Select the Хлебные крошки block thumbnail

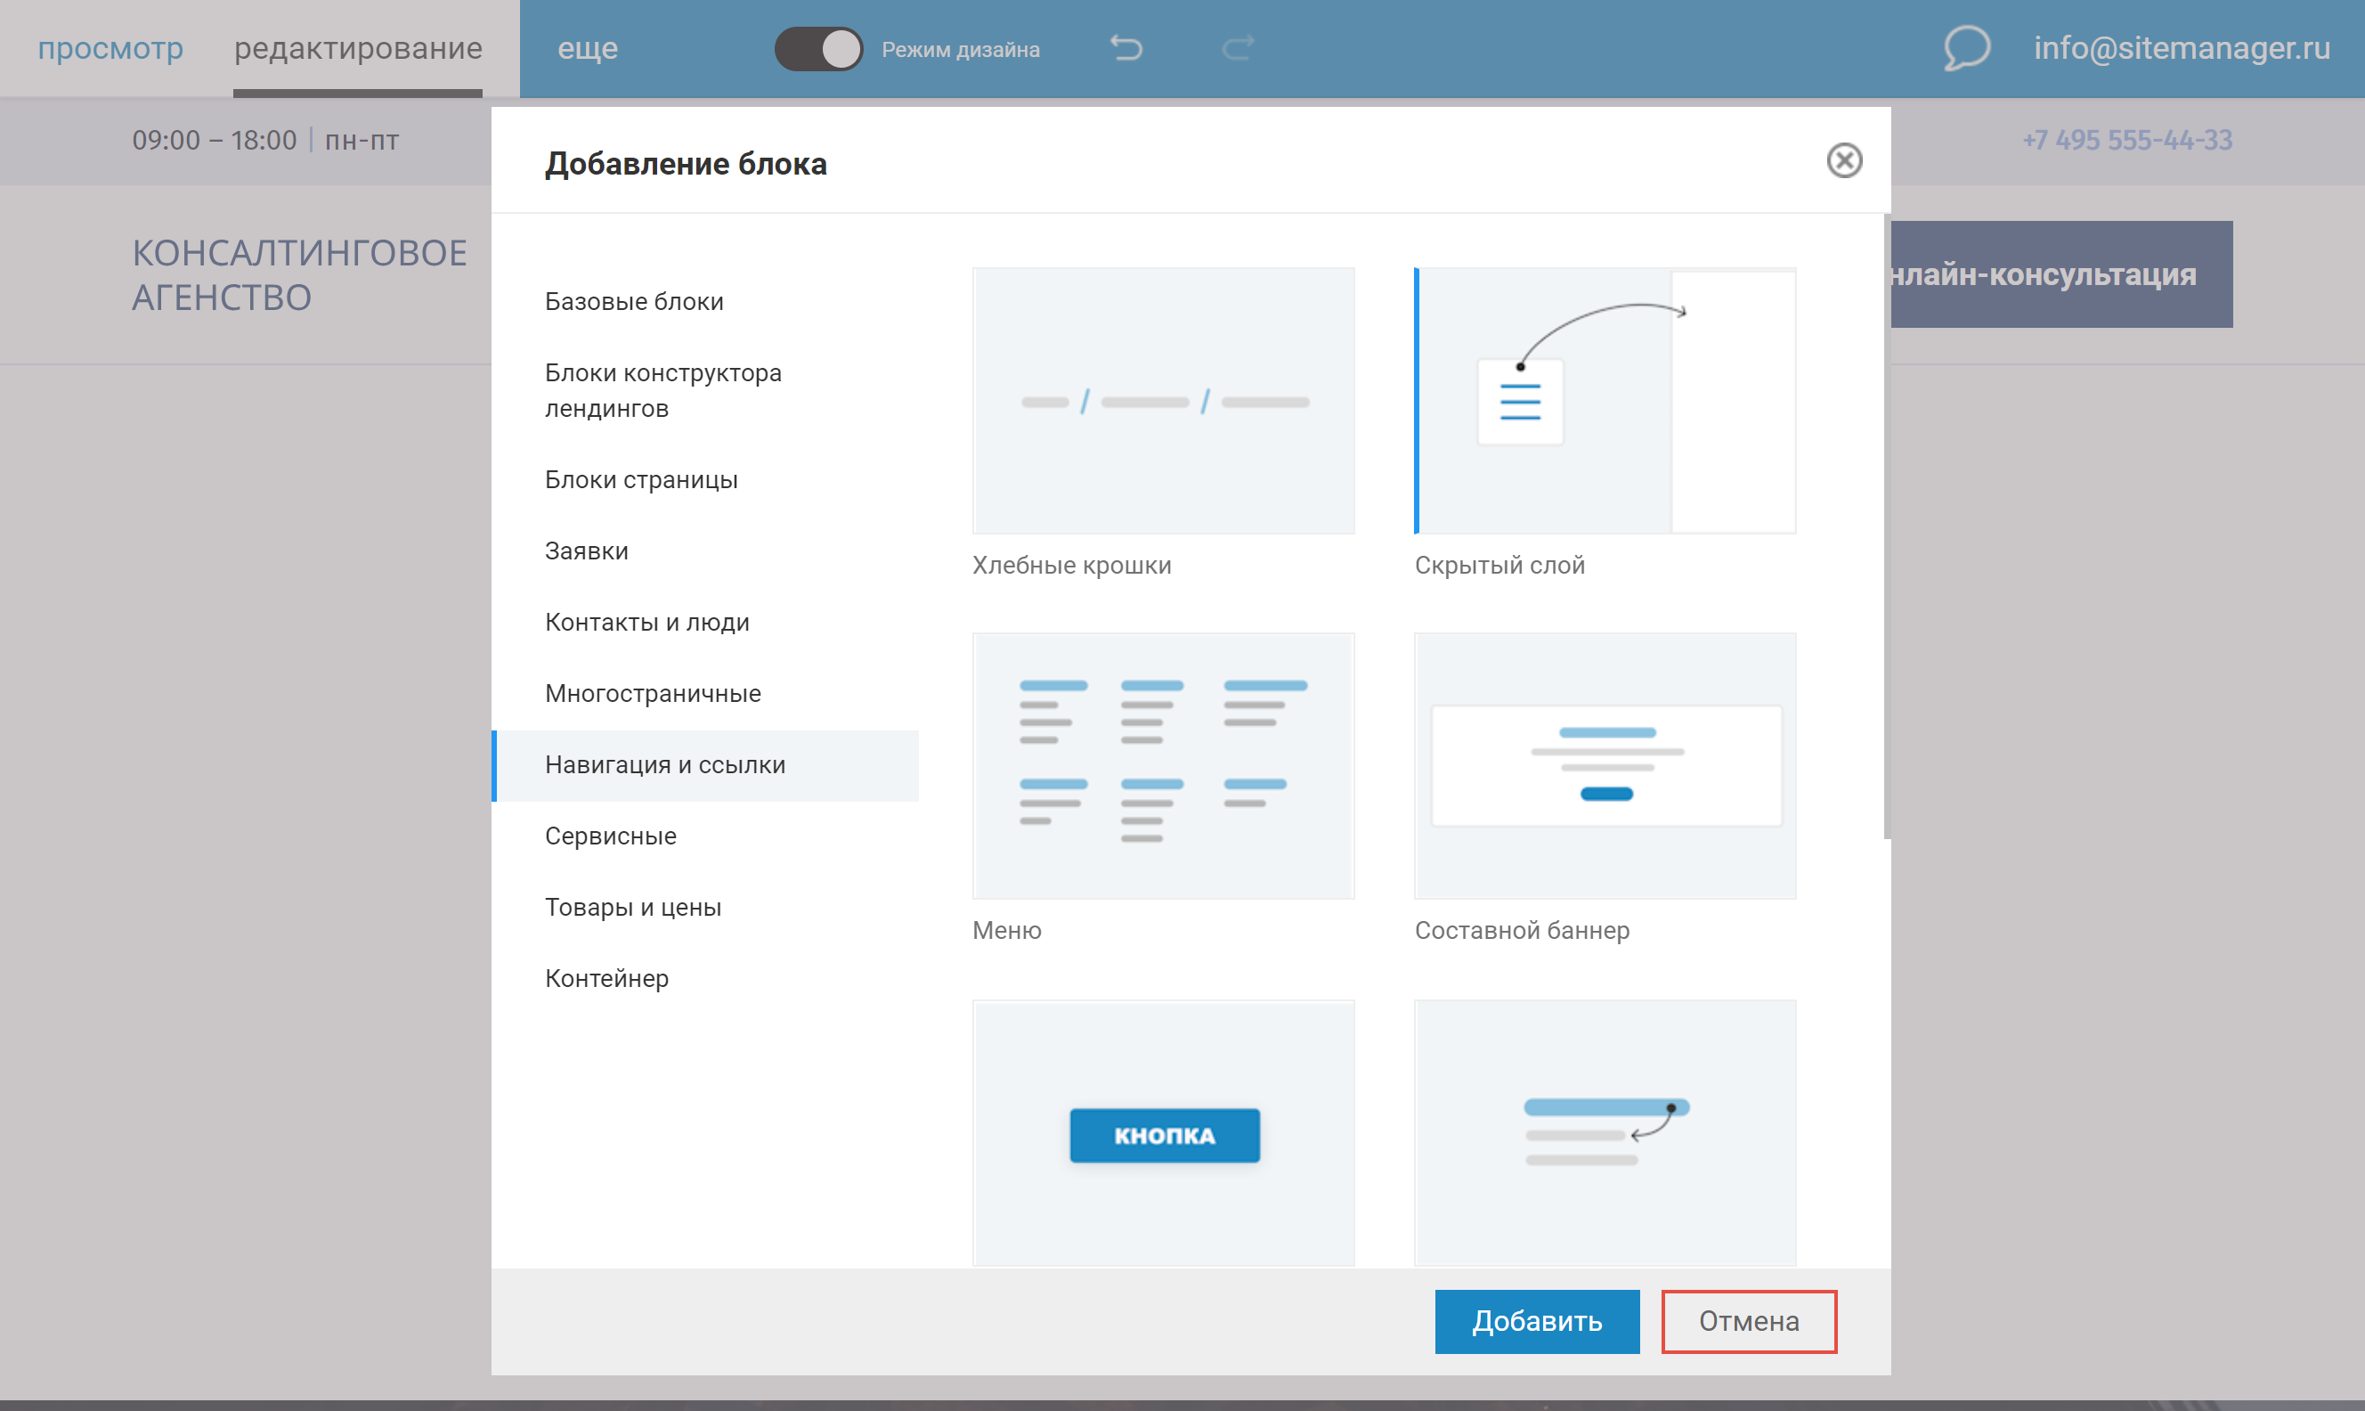click(1162, 400)
